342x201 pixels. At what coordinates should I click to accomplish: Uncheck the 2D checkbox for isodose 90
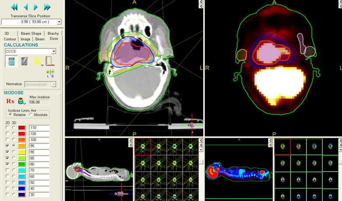7,151
